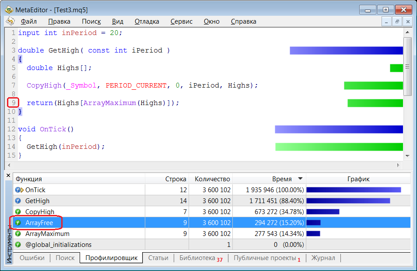
Task: Click the blue profiling bar on line 3
Action: point(346,50)
